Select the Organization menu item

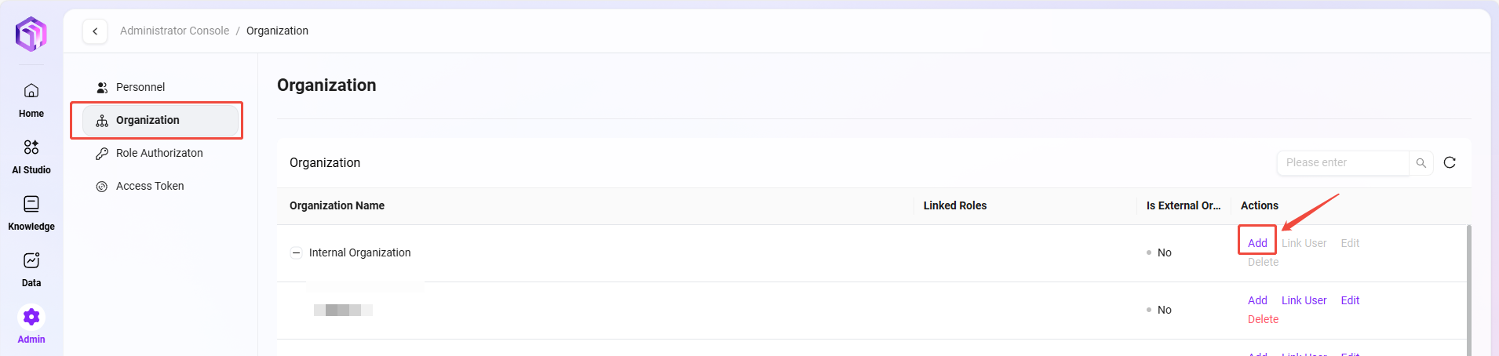click(x=148, y=120)
